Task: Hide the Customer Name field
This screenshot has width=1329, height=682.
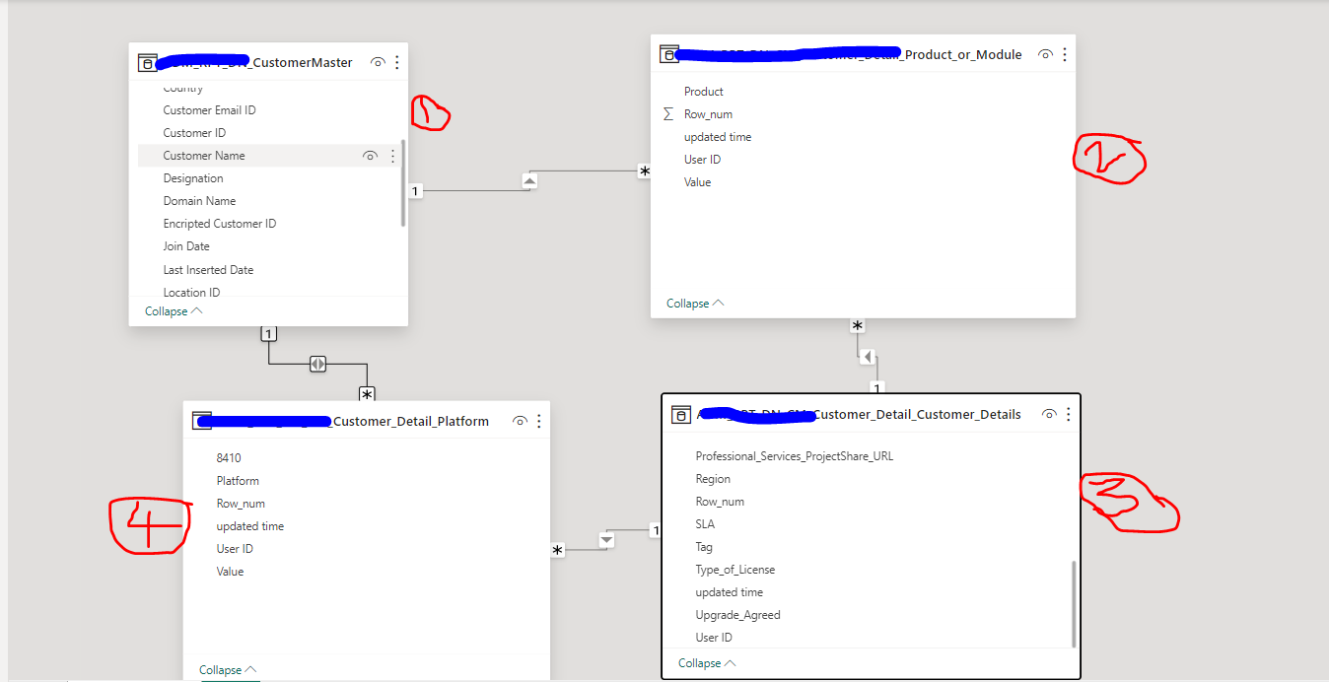Action: point(371,156)
